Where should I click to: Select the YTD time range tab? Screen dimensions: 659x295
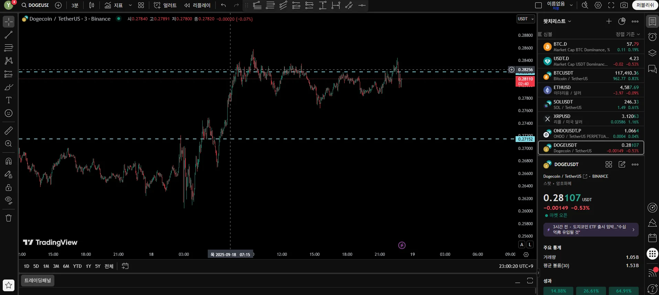pos(77,266)
